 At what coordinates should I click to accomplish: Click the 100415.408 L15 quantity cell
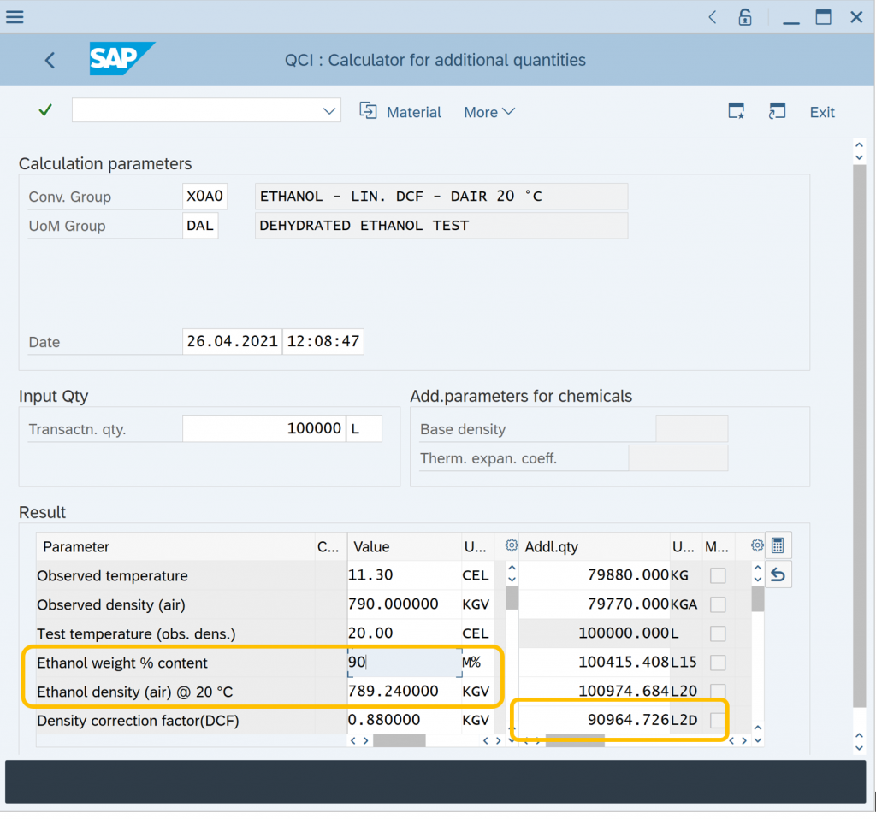tap(595, 662)
